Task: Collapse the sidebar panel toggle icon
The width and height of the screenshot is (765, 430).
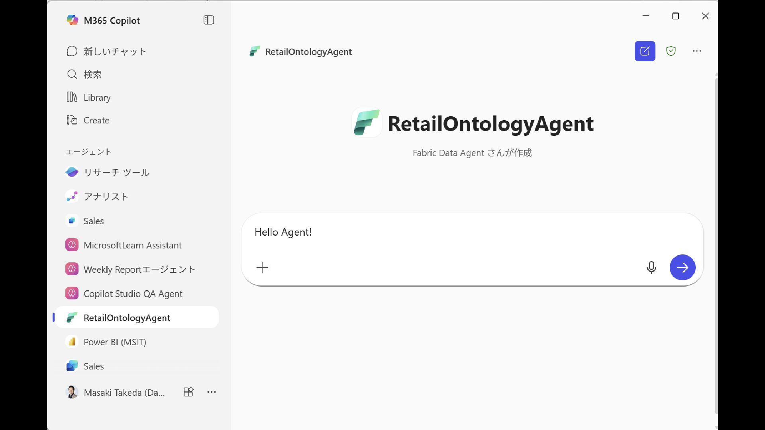Action: [x=209, y=20]
